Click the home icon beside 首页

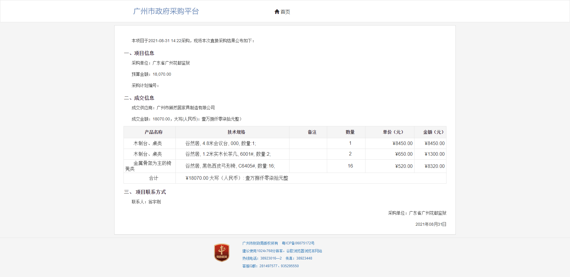point(277,12)
